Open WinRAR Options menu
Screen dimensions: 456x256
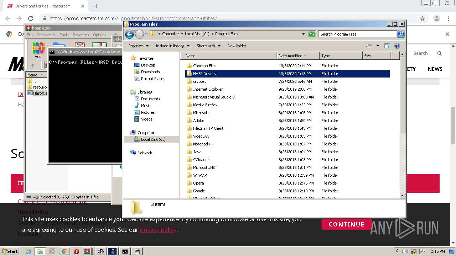[100, 35]
